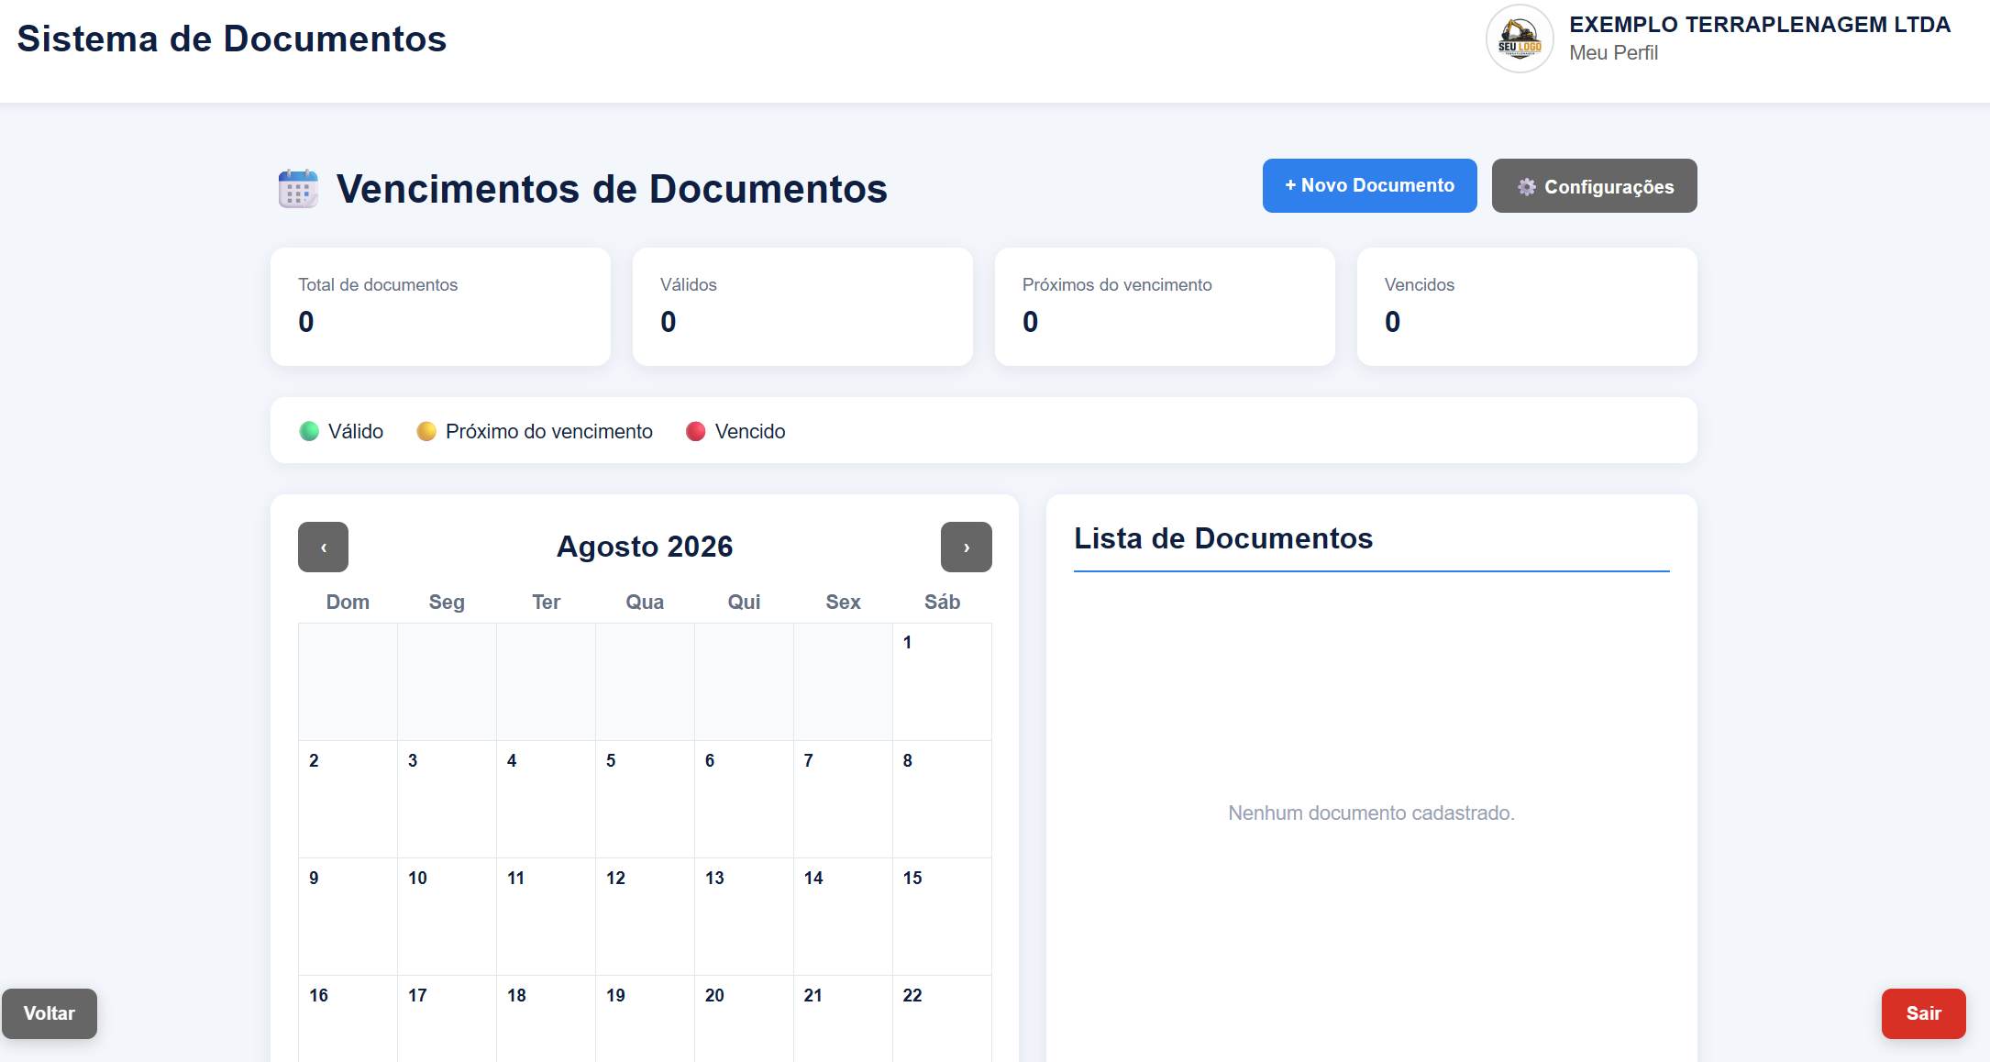Viewport: 1990px width, 1062px height.
Task: Select day 21 in the calendar
Action: pos(843,1018)
